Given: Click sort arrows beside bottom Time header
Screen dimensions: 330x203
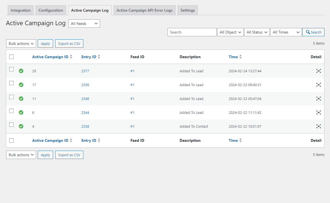Looking at the screenshot, I should click(241, 140).
